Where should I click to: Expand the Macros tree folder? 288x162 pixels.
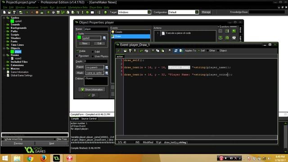tap(4, 69)
